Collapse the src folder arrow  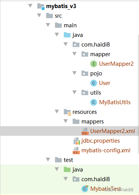click(39, 15)
